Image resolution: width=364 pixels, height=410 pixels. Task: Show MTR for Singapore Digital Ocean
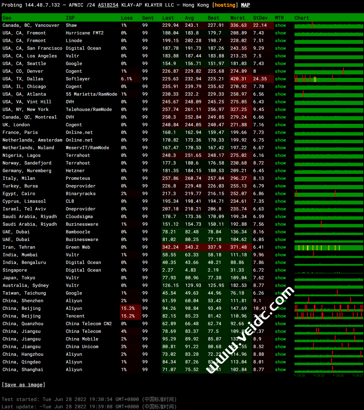(x=280, y=270)
